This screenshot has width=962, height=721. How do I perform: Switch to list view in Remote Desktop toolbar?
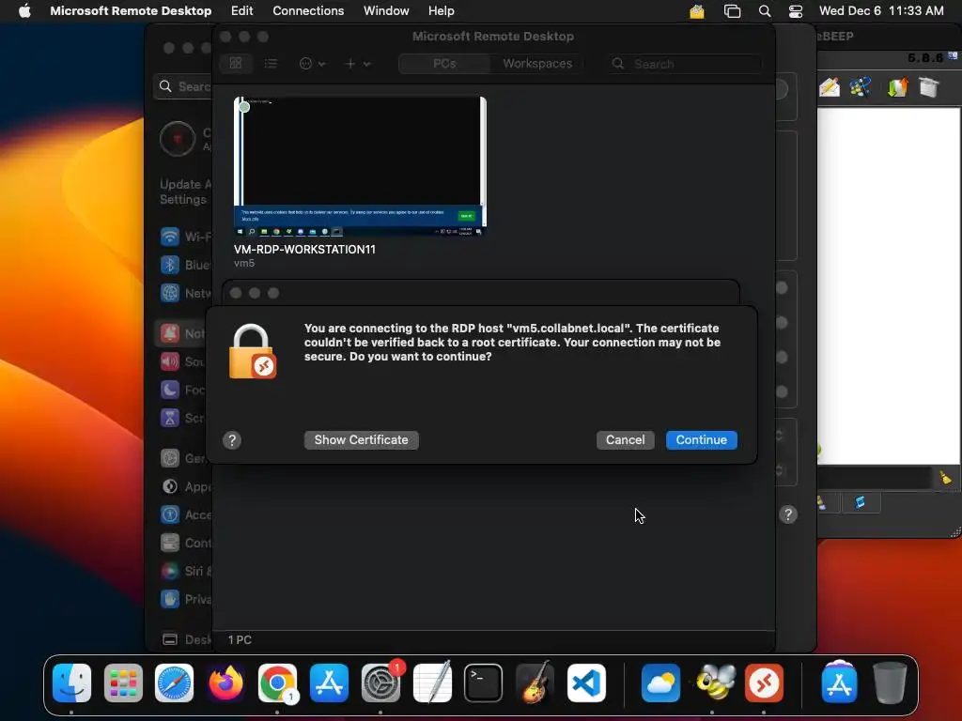tap(271, 63)
